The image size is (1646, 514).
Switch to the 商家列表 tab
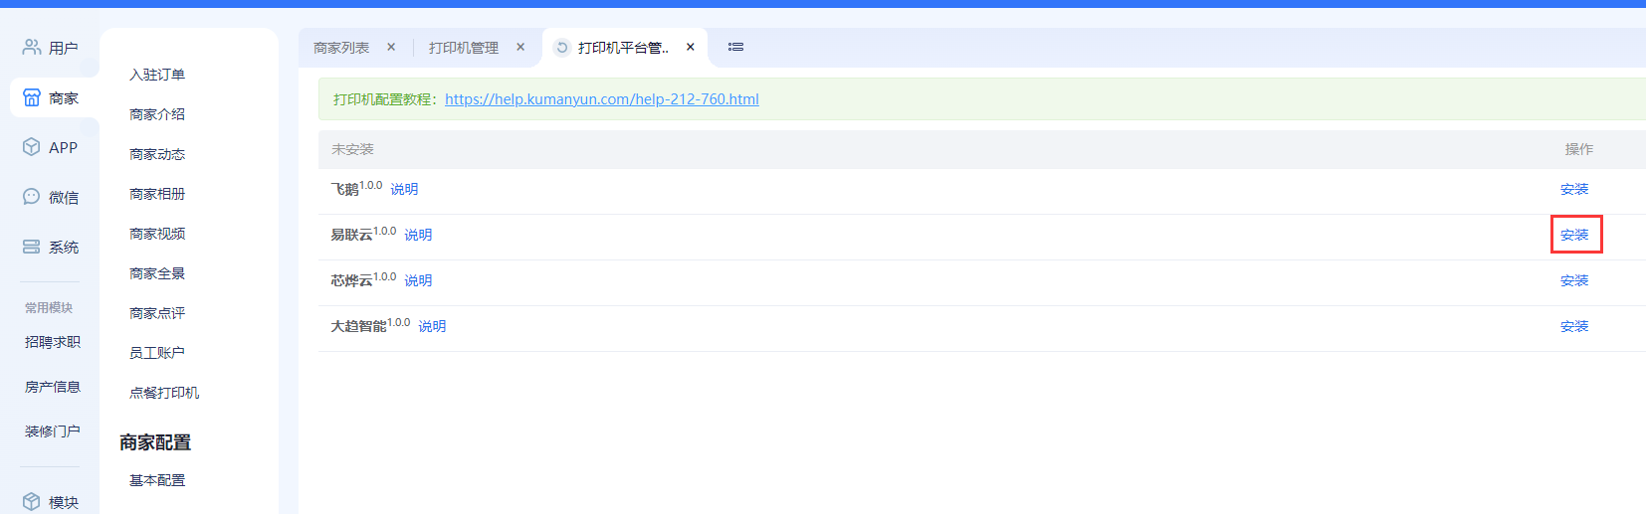coord(341,48)
